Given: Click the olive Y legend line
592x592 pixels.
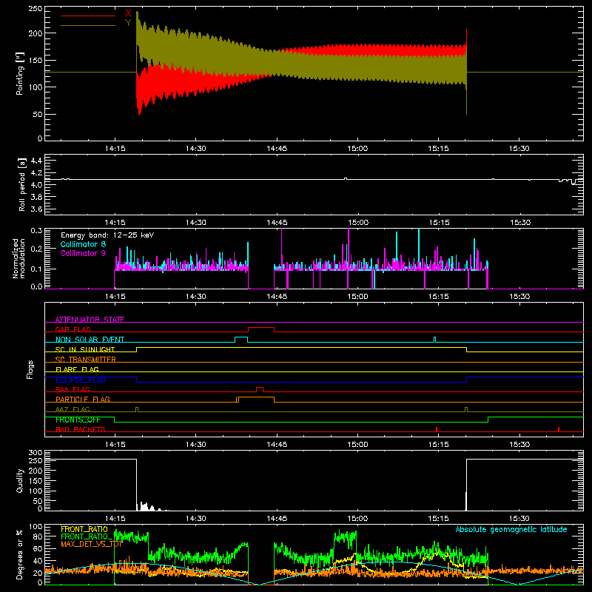Looking at the screenshot, I should (x=88, y=25).
